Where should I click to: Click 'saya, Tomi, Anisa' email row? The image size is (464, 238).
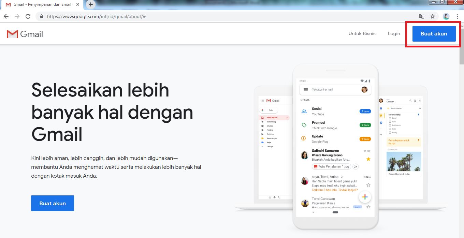pyautogui.click(x=335, y=183)
